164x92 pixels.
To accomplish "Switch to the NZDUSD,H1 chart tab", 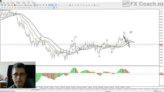I will click(x=44, y=89).
